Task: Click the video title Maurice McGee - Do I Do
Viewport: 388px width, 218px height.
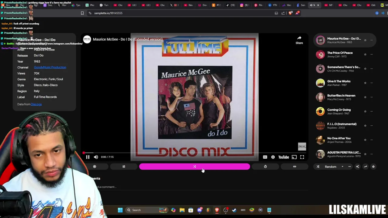Action: 128,39
